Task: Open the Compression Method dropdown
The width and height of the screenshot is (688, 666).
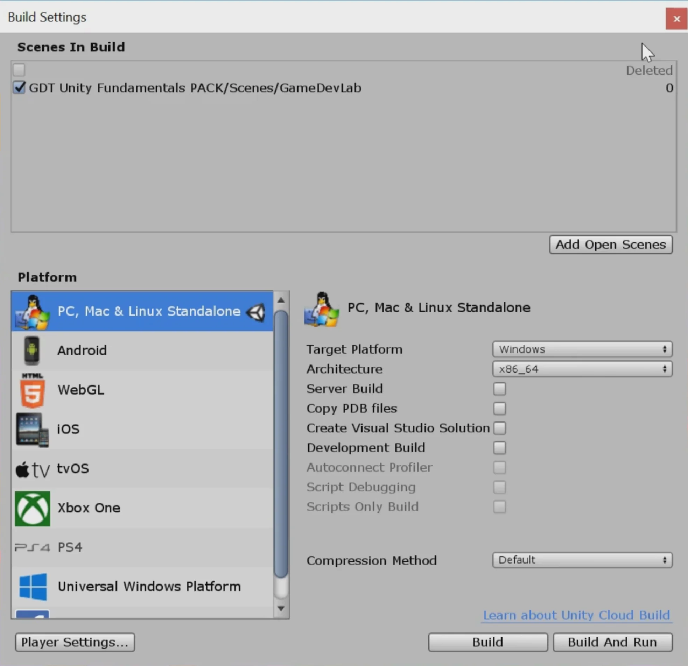Action: point(582,560)
